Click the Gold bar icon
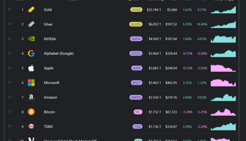 (x=31, y=10)
